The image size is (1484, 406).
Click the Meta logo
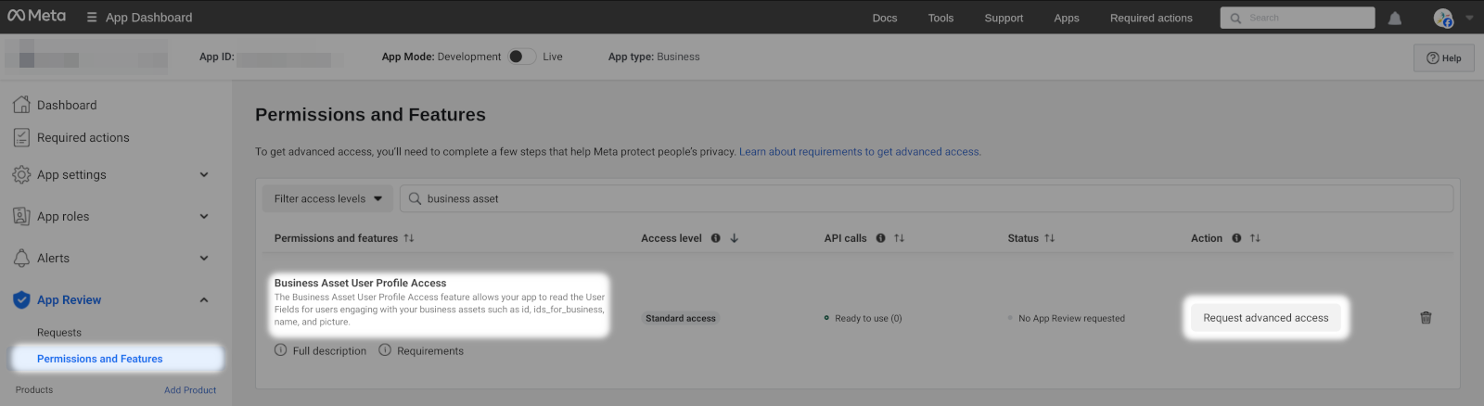pos(37,16)
